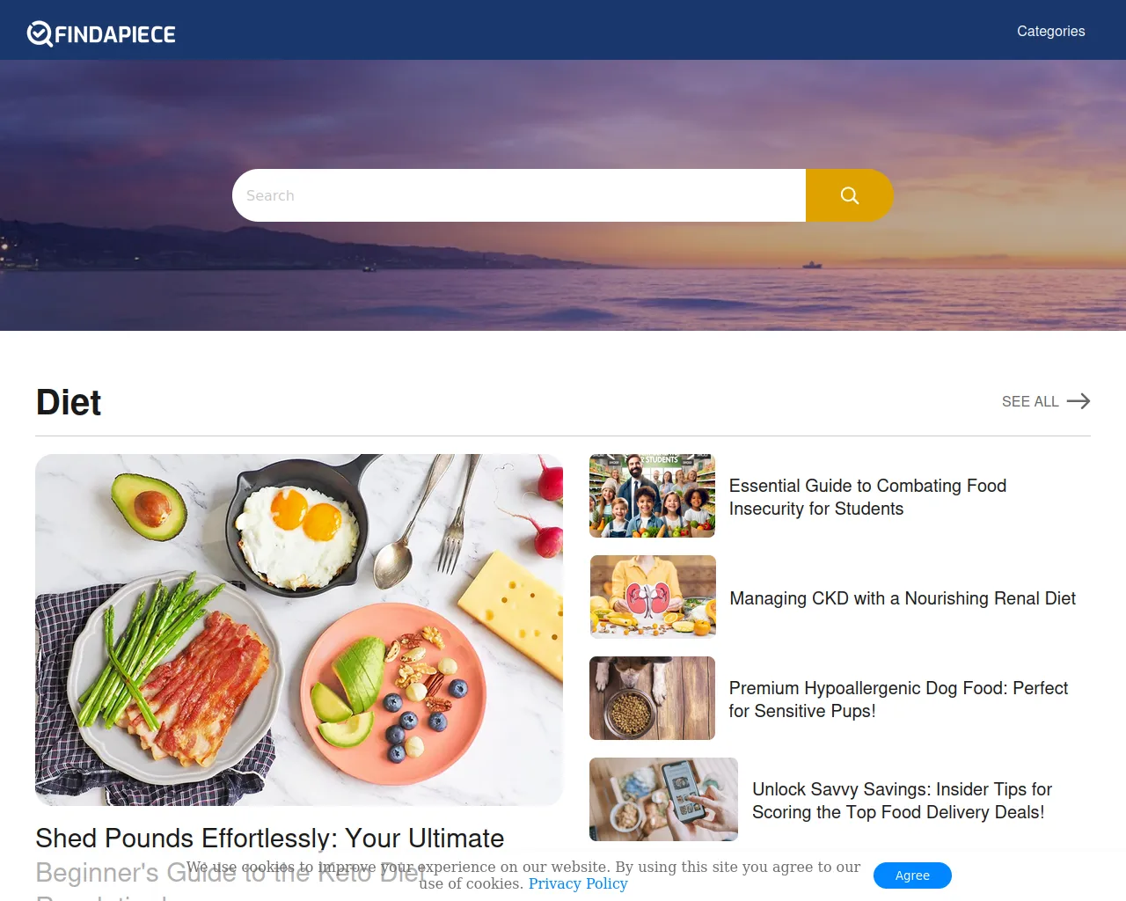Image resolution: width=1126 pixels, height=901 pixels.
Task: Click the SEE ALL link
Action: tap(1046, 401)
